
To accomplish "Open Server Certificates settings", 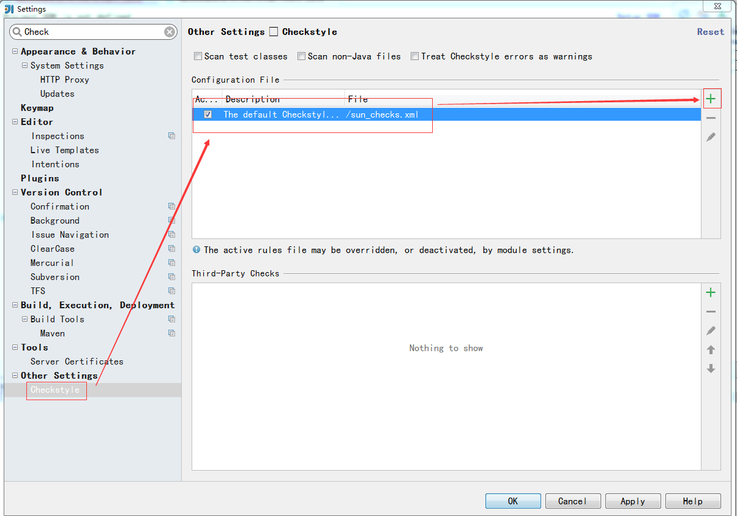I will pyautogui.click(x=77, y=362).
